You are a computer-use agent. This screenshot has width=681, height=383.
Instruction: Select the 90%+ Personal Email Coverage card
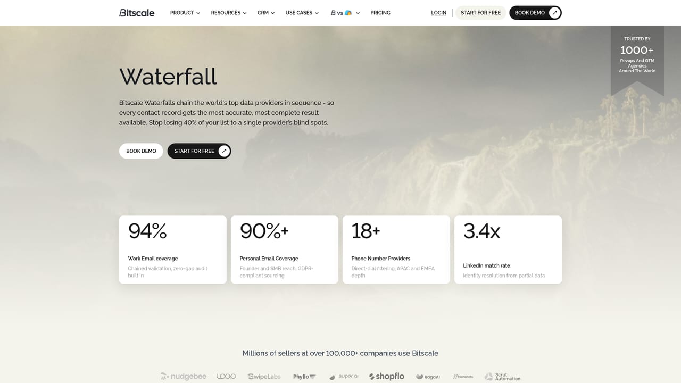285,249
